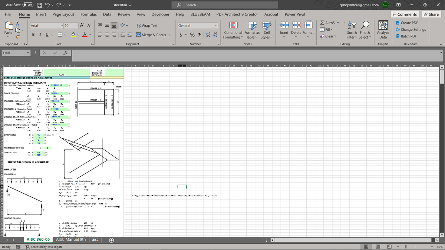Click Merge & Center button
This screenshot has width=445, height=250.
151,35
